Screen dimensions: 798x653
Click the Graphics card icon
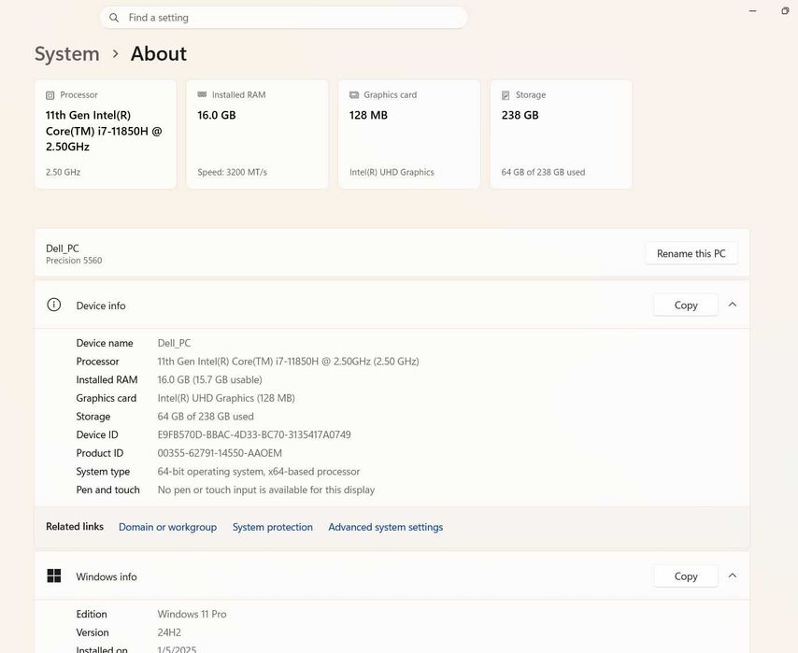354,95
